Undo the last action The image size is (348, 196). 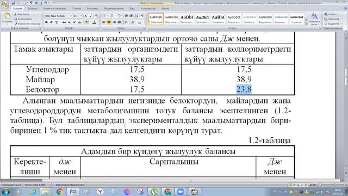(46, 3)
